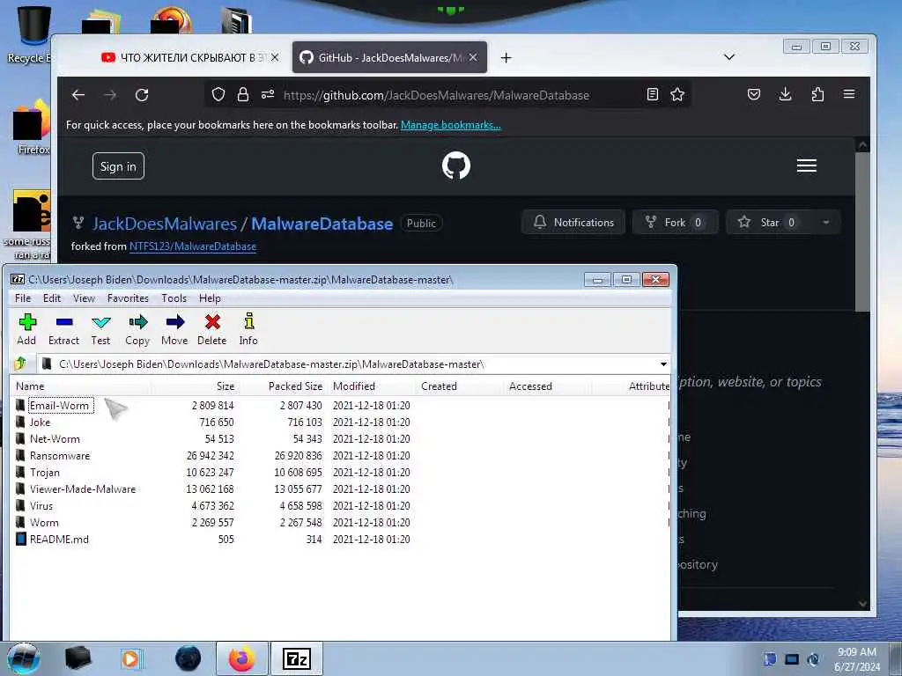
Task: Star the MalwareDatabase repository
Action: tap(770, 223)
